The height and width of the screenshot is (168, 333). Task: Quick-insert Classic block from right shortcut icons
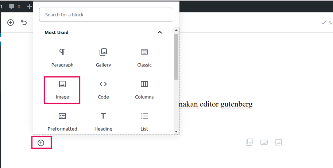coord(264,142)
